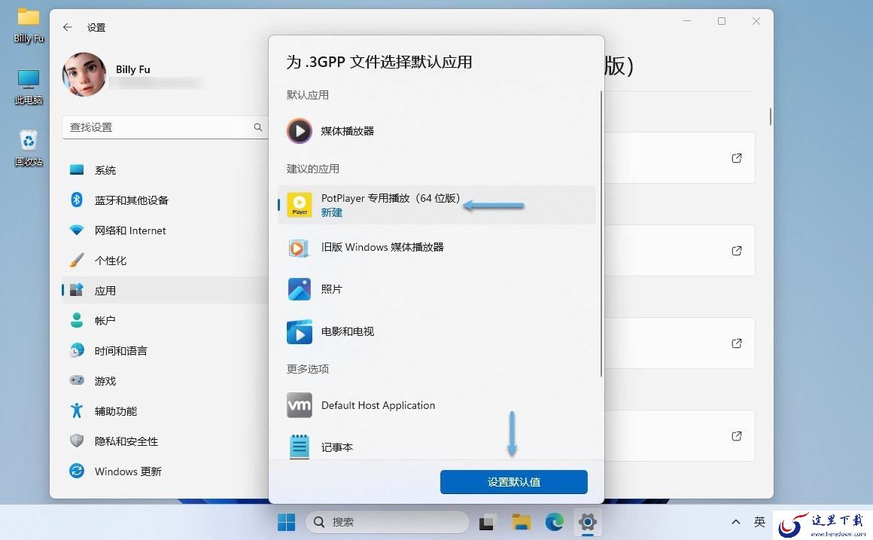Open Windows Start menu on taskbar
The height and width of the screenshot is (540, 873).
pyautogui.click(x=286, y=522)
